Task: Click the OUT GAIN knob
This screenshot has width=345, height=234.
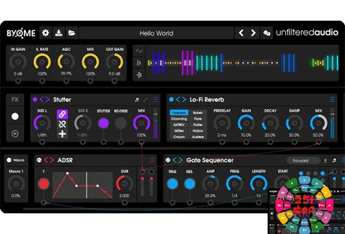Action: click(x=114, y=62)
